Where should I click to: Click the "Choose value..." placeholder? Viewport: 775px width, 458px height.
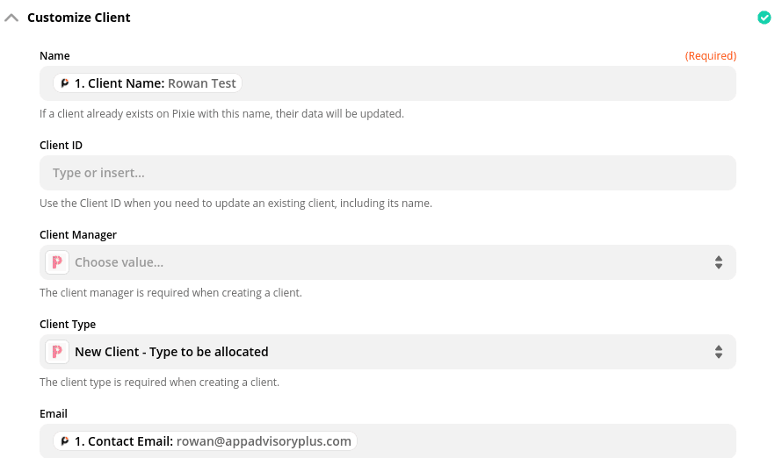119,262
